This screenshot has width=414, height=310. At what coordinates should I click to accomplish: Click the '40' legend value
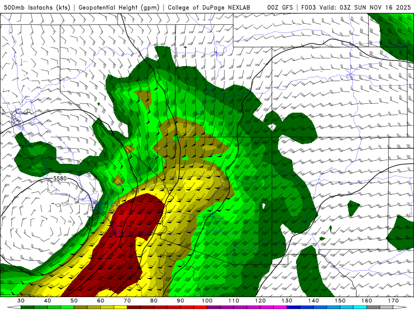coord(48,301)
